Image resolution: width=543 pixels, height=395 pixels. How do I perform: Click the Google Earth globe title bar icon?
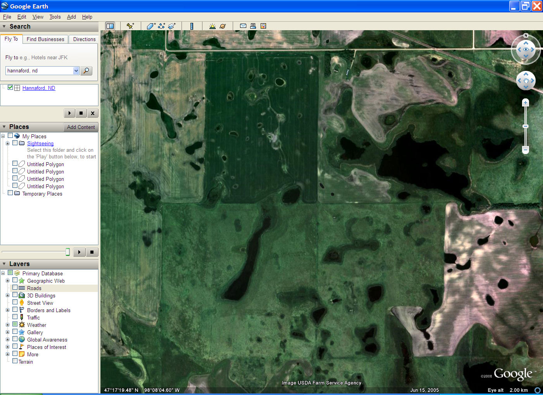[x=5, y=6]
